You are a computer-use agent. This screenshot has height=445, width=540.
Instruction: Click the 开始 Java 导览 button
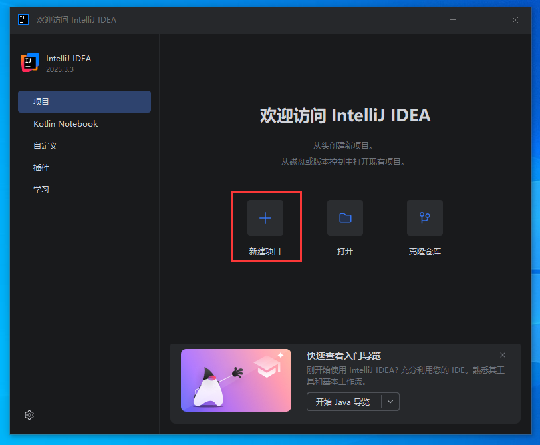click(x=344, y=402)
